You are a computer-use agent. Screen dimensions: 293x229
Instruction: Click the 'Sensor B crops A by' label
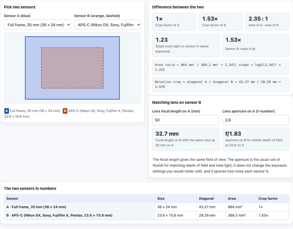tap(240, 49)
